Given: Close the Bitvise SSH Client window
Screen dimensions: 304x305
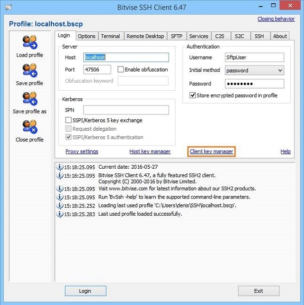Looking at the screenshot, I should click(290, 5).
